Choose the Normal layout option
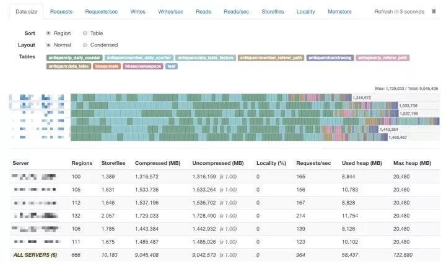The image size is (446, 266). (49, 45)
